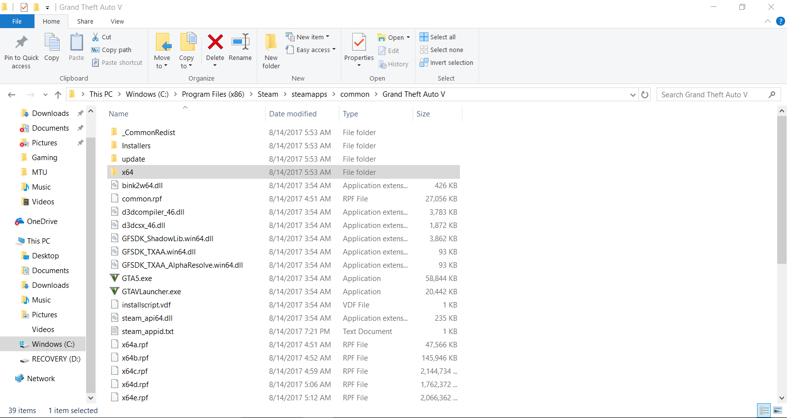Click Select all in ribbon
Image resolution: width=787 pixels, height=418 pixels.
[438, 37]
